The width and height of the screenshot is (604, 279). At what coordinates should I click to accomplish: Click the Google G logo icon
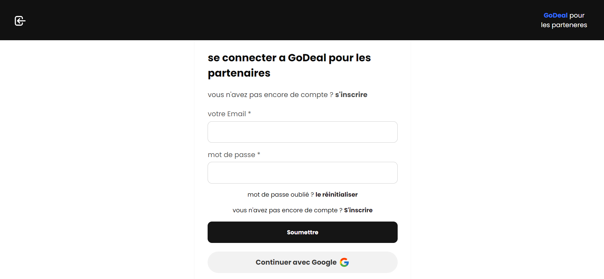pos(344,262)
